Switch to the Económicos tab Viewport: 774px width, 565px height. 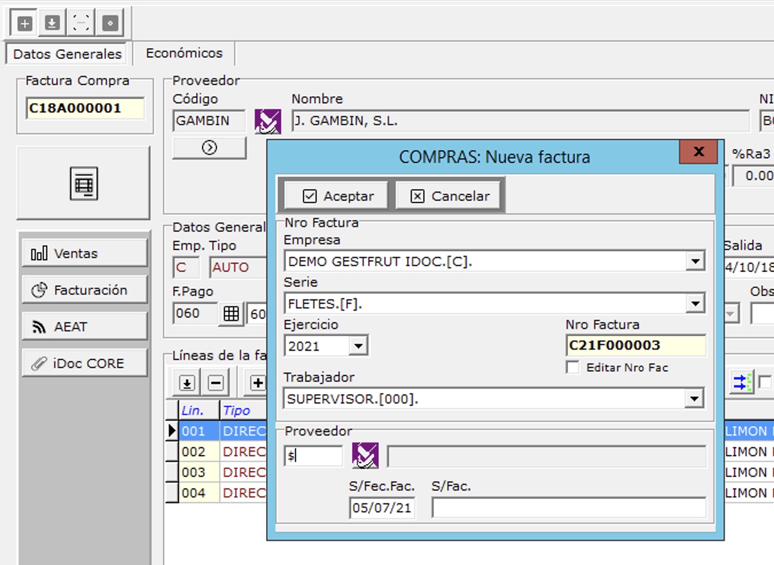[184, 53]
